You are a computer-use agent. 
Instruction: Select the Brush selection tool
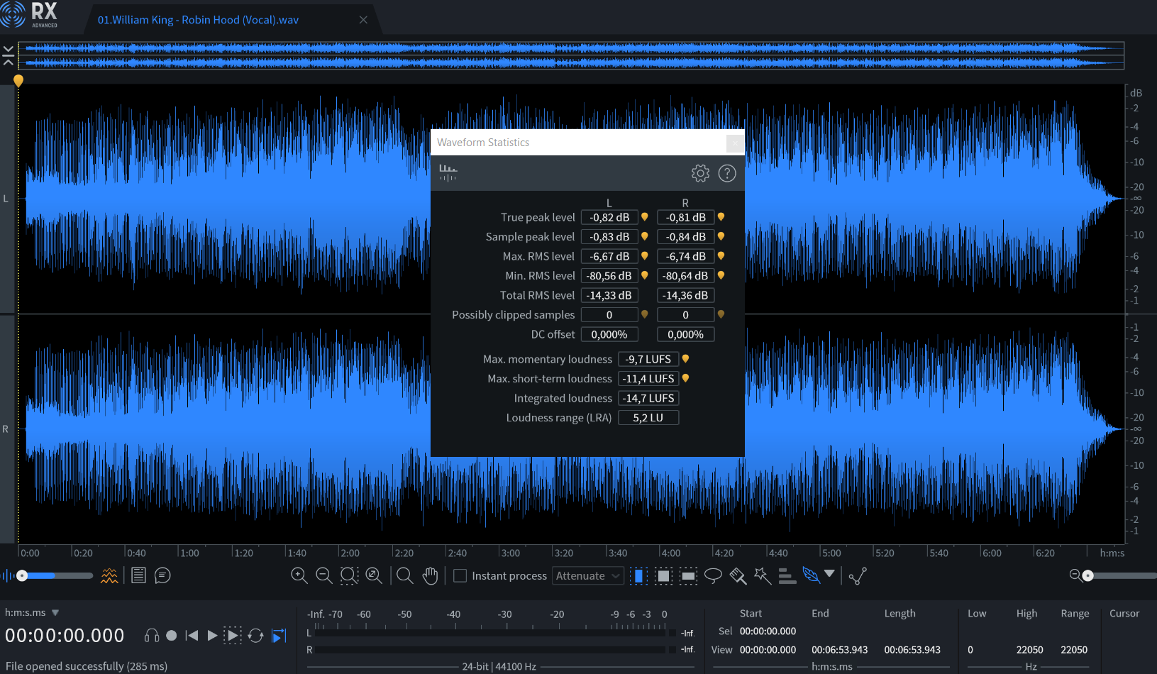click(738, 576)
